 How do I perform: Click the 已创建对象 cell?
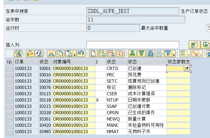147,106
